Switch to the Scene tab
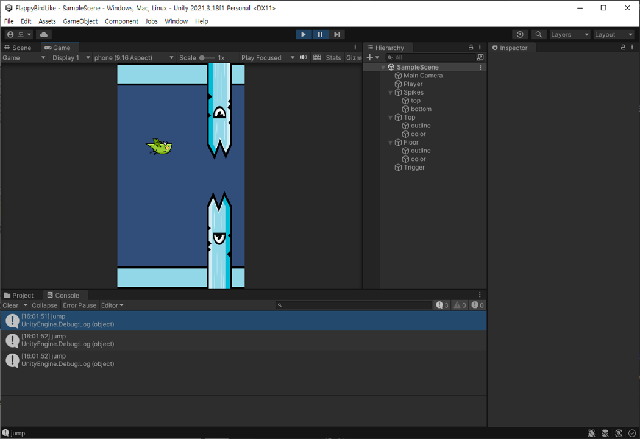Screen dimensions: 640x439 coord(18,48)
